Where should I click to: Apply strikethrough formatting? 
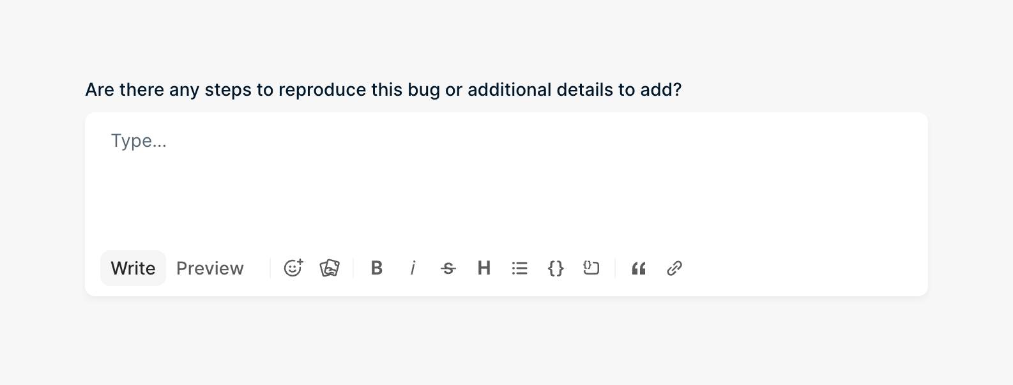[448, 268]
